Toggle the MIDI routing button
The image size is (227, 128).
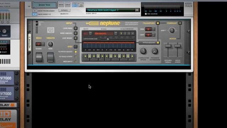[x=76, y=47]
